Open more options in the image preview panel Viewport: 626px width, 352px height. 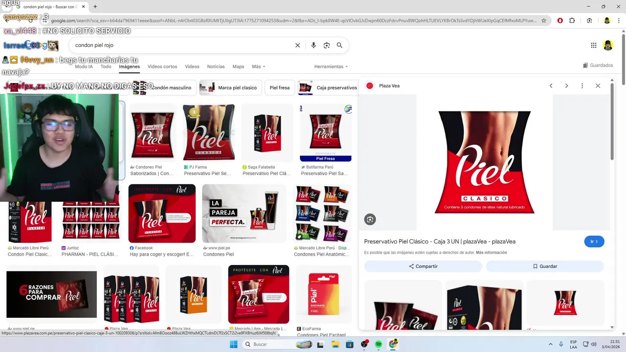[582, 86]
